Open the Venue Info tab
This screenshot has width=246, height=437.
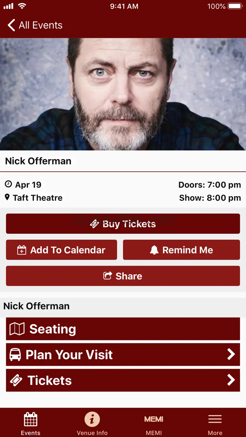(92, 424)
